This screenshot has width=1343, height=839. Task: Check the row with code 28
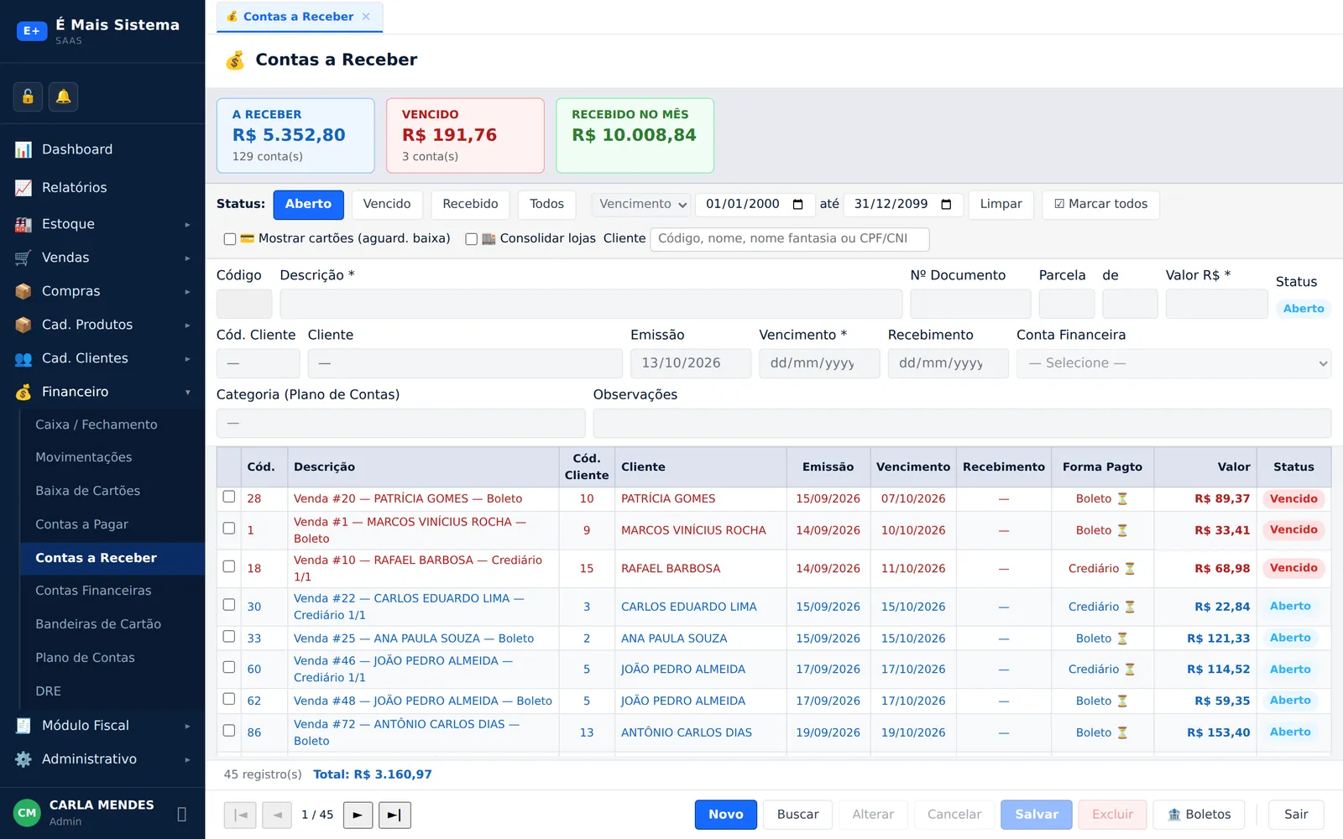point(228,497)
